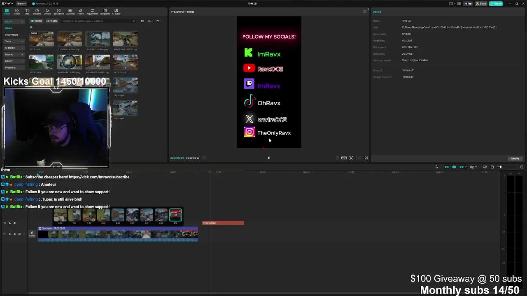527x296 pixels.
Task: Open the AI avatar panel
Action: (x=117, y=12)
